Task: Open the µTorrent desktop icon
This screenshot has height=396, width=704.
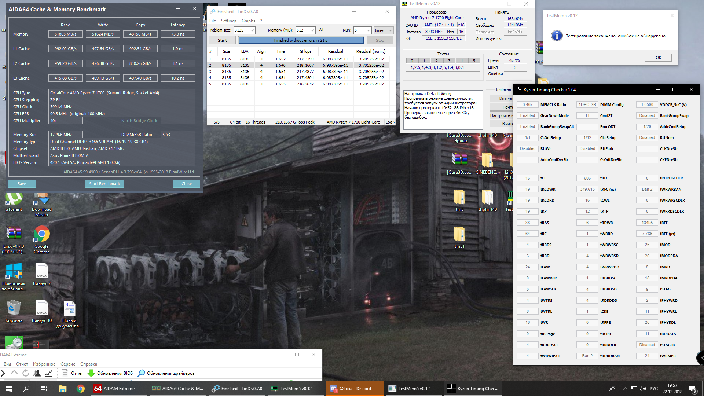Action: (x=14, y=200)
